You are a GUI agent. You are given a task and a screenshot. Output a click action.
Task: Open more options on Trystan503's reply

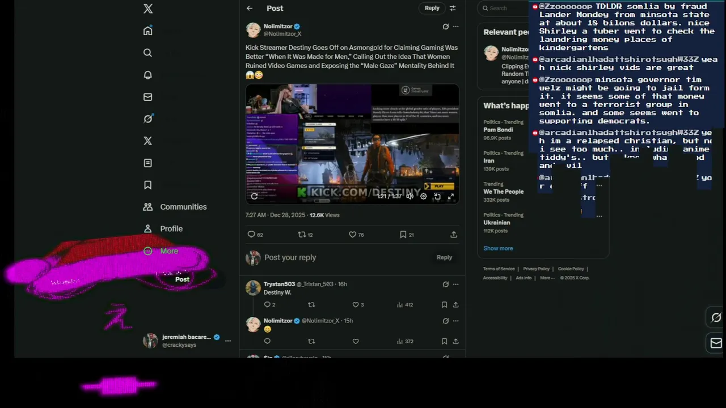pyautogui.click(x=455, y=284)
